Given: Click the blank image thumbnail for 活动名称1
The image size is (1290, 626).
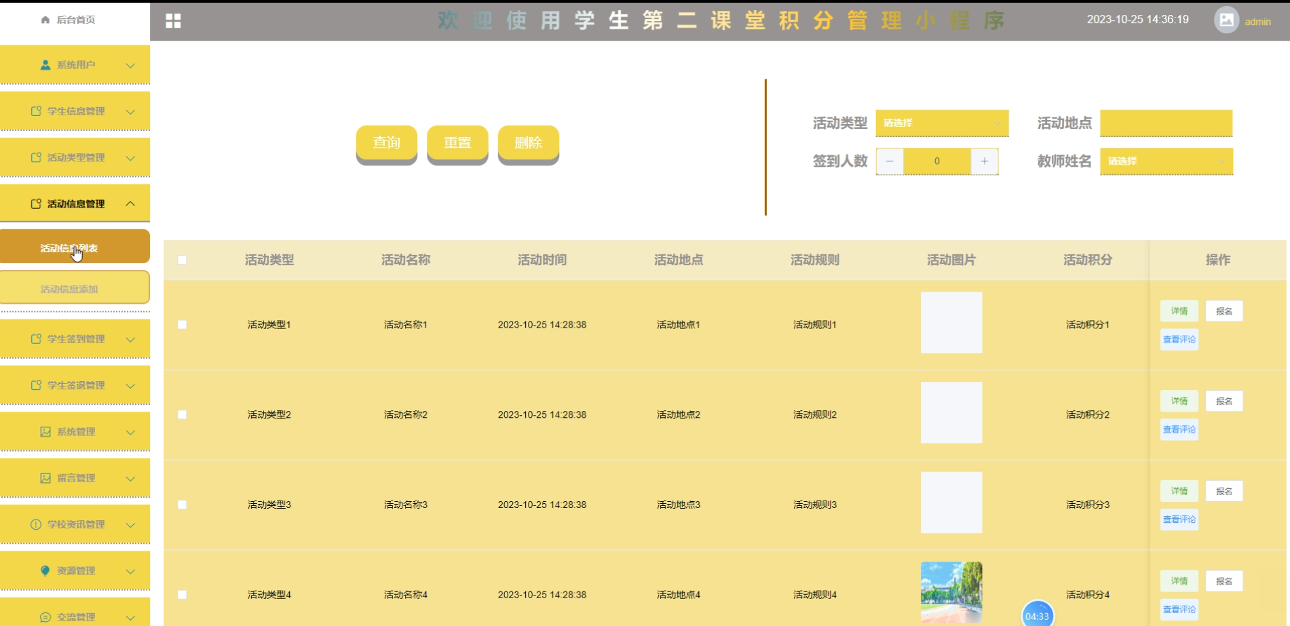Looking at the screenshot, I should (951, 322).
